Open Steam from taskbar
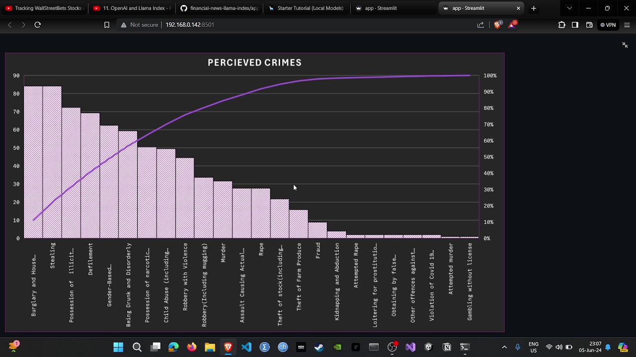The height and width of the screenshot is (357, 636). point(319,347)
